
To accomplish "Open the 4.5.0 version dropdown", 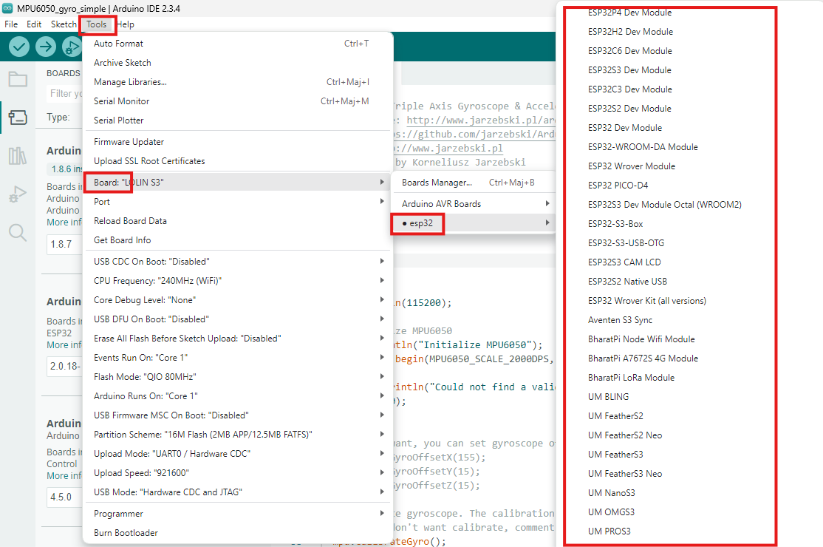I will [x=64, y=497].
